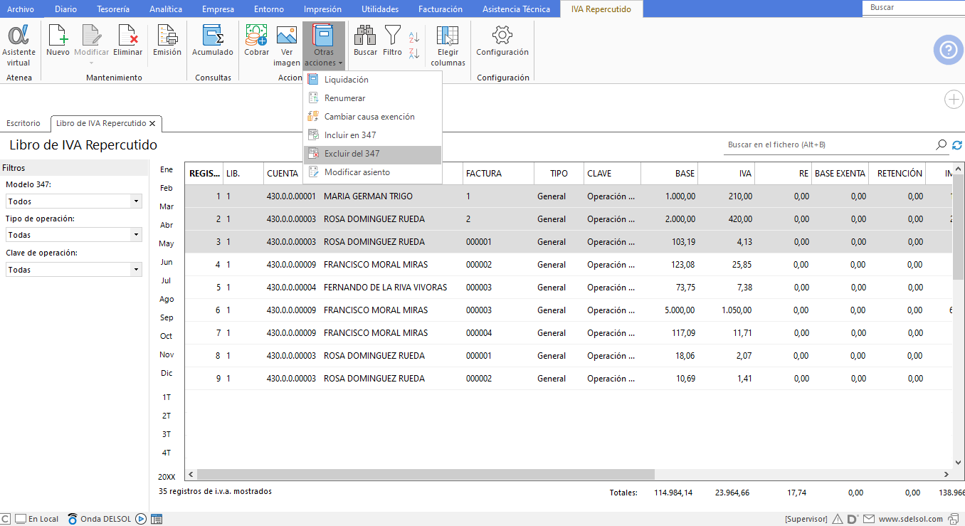Select Excluir del 347
This screenshot has width=965, height=526.
373,154
